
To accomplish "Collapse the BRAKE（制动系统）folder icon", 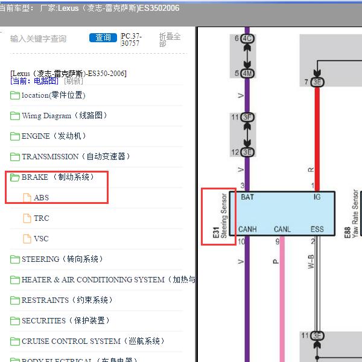I will click(15, 177).
